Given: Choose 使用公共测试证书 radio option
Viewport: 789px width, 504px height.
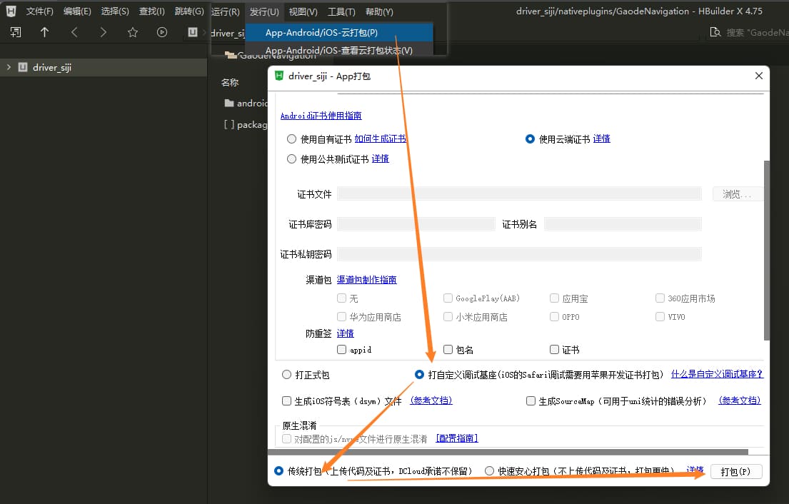Looking at the screenshot, I should click(x=291, y=159).
